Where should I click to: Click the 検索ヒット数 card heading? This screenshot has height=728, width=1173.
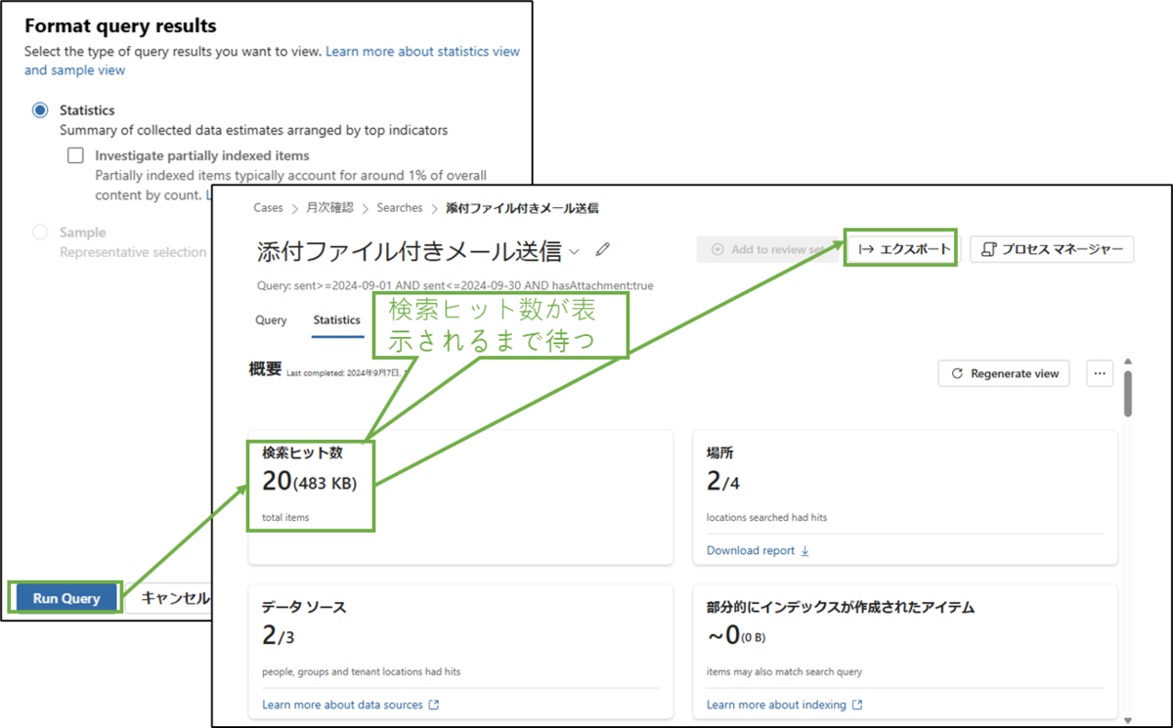pyautogui.click(x=302, y=453)
